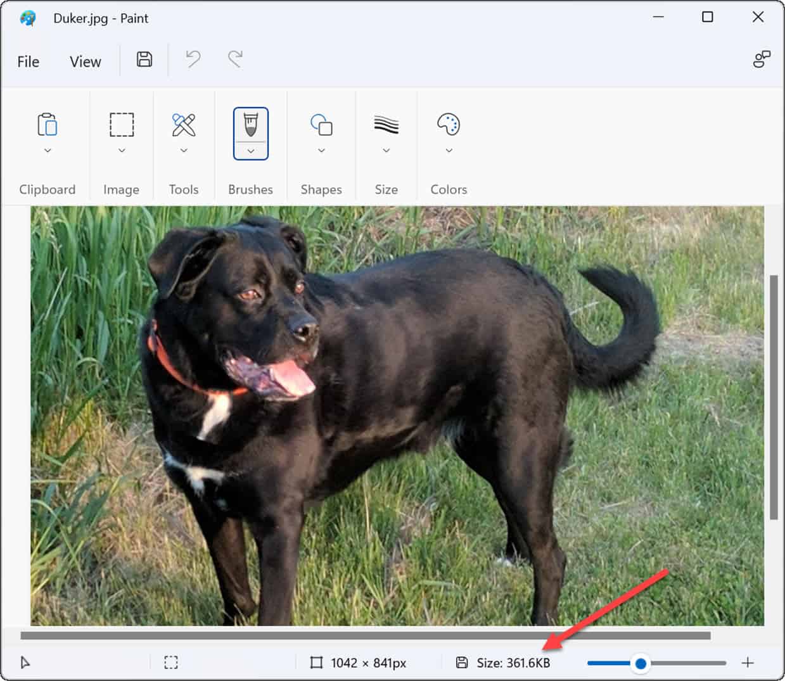
Task: Adjust the zoom slider in status bar
Action: pyautogui.click(x=640, y=663)
